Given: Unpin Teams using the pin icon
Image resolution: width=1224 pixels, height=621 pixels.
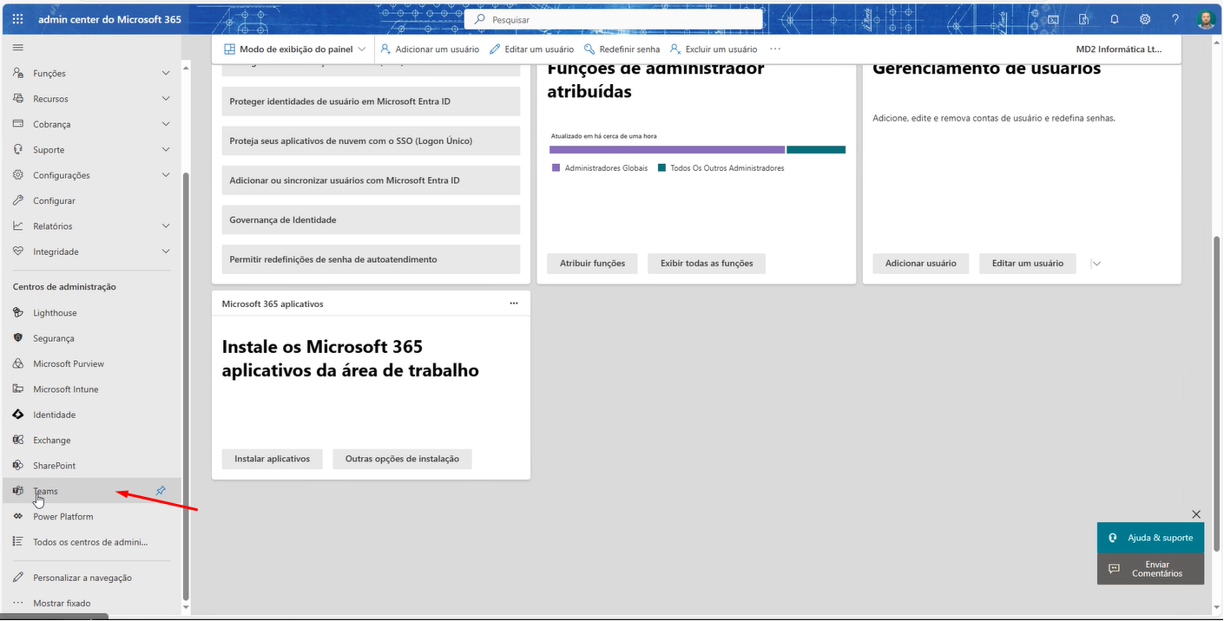Looking at the screenshot, I should (161, 491).
